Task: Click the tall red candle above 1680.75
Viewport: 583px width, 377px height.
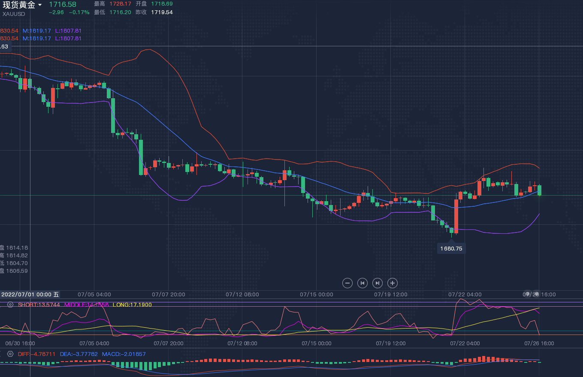Action: tap(456, 216)
